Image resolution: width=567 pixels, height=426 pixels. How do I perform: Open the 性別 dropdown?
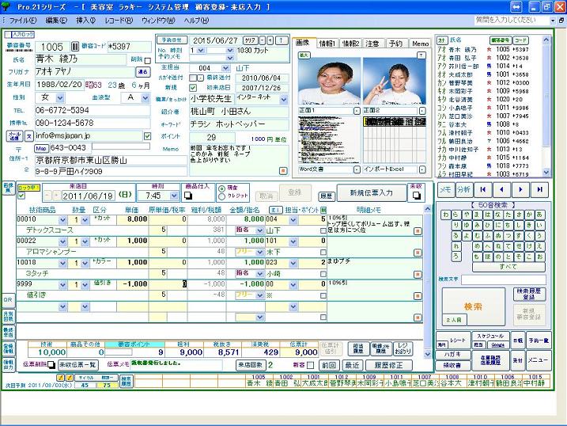pos(60,97)
